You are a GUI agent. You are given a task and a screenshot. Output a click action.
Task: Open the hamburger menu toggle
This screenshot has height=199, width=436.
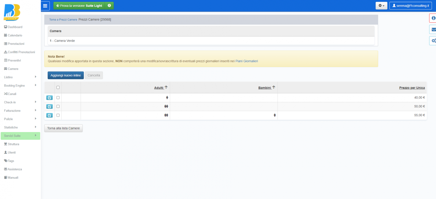45,6
